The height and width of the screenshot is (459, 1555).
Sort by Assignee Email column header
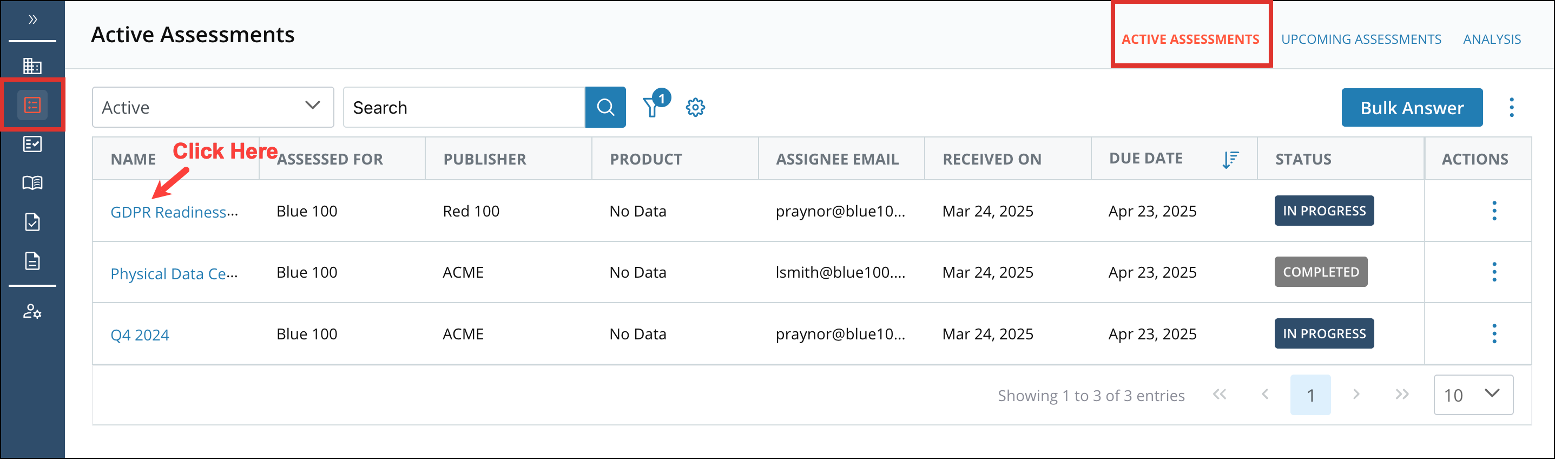click(837, 160)
